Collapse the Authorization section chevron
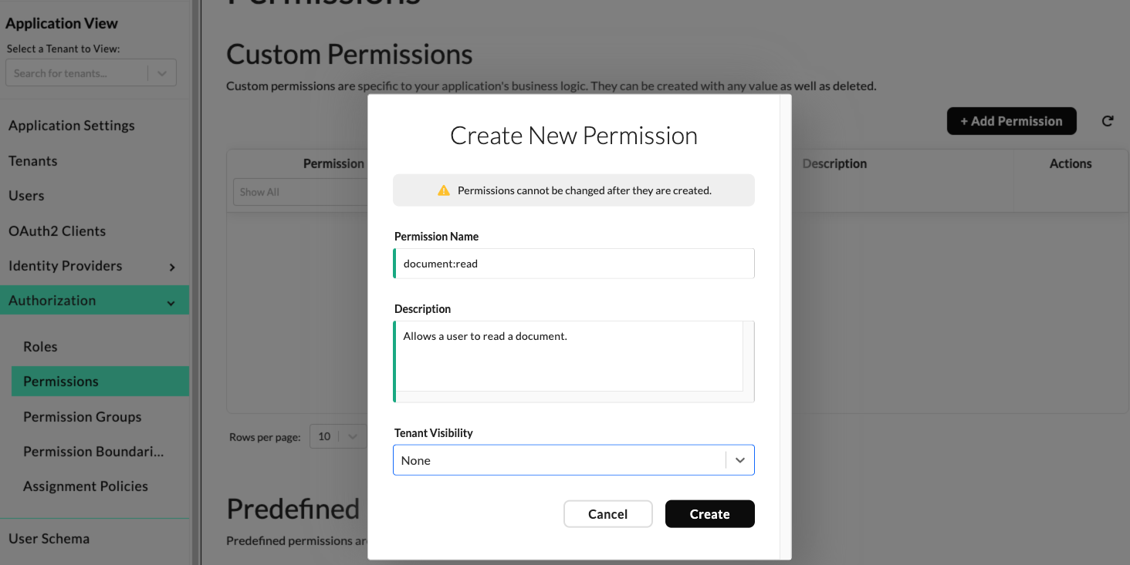Screen dimensions: 1130x565 pos(171,302)
